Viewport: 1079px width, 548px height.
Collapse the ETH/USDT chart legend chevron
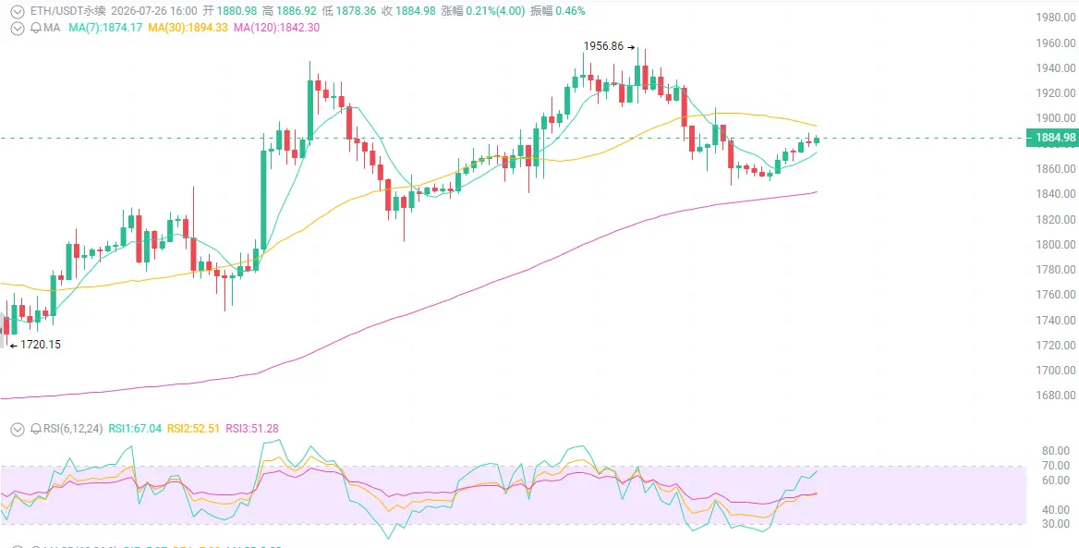18,11
